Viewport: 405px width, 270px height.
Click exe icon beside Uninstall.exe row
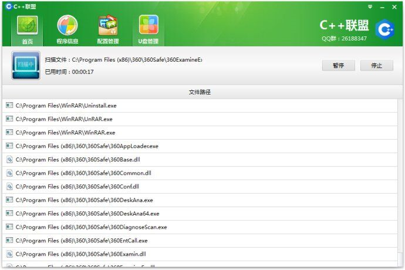pyautogui.click(x=9, y=105)
